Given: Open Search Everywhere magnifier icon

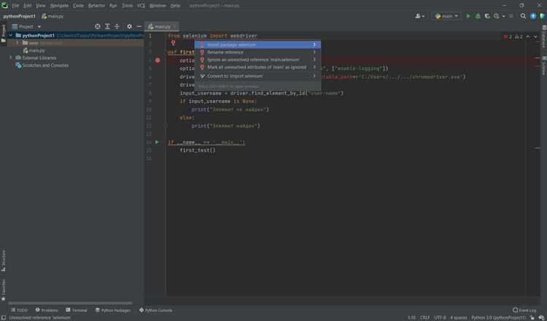Looking at the screenshot, I should pos(523,16).
